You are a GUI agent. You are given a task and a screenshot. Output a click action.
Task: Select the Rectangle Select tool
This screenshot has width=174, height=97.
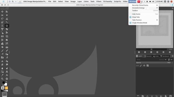pyautogui.click(x=2, y=15)
